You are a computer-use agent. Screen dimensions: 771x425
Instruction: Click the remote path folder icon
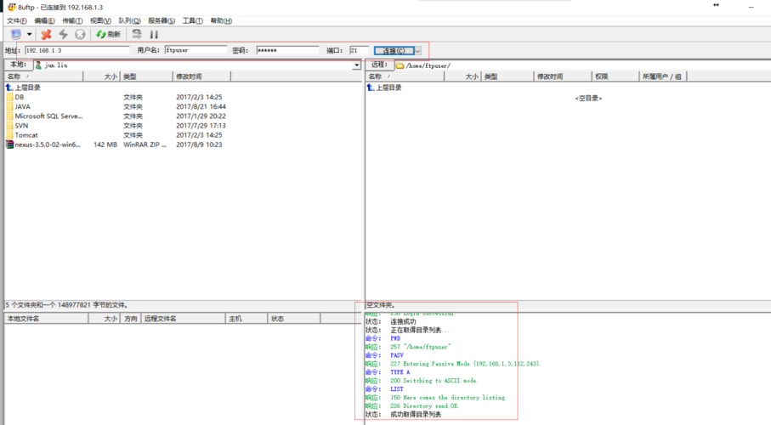(400, 65)
